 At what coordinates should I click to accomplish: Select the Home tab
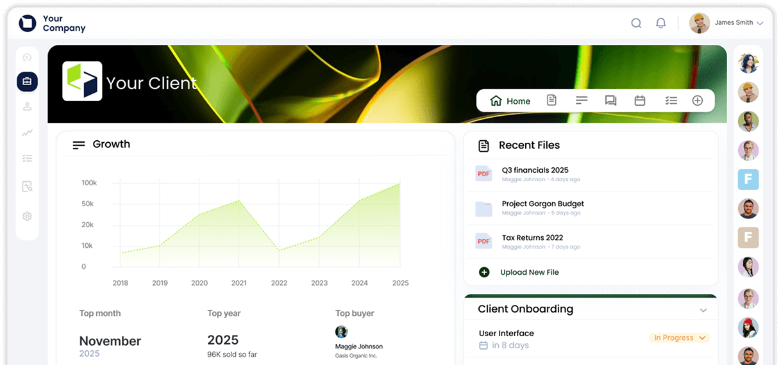pyautogui.click(x=510, y=101)
